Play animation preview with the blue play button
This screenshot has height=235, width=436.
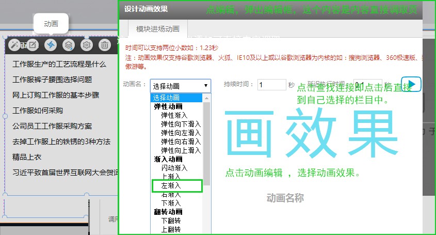coord(412,84)
